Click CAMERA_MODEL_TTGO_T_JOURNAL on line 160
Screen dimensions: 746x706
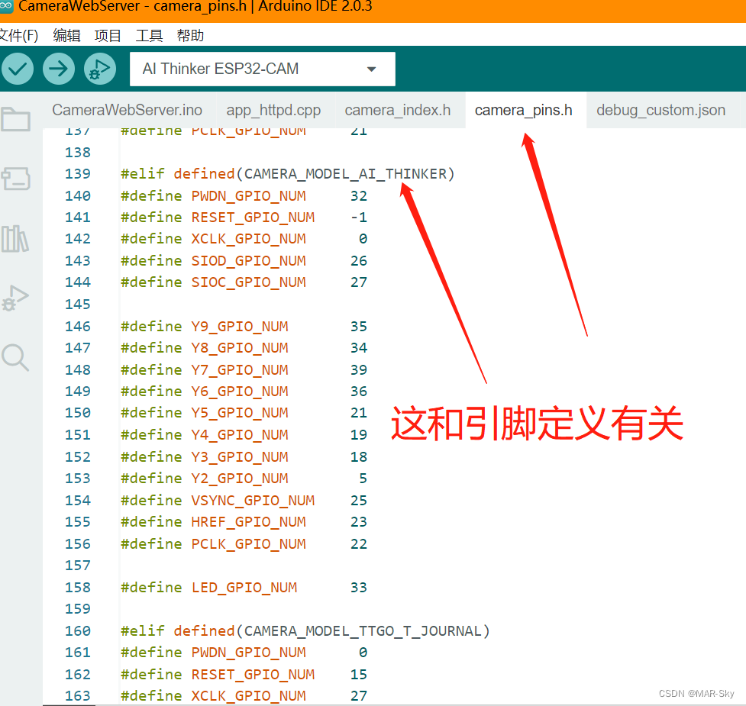coord(363,631)
